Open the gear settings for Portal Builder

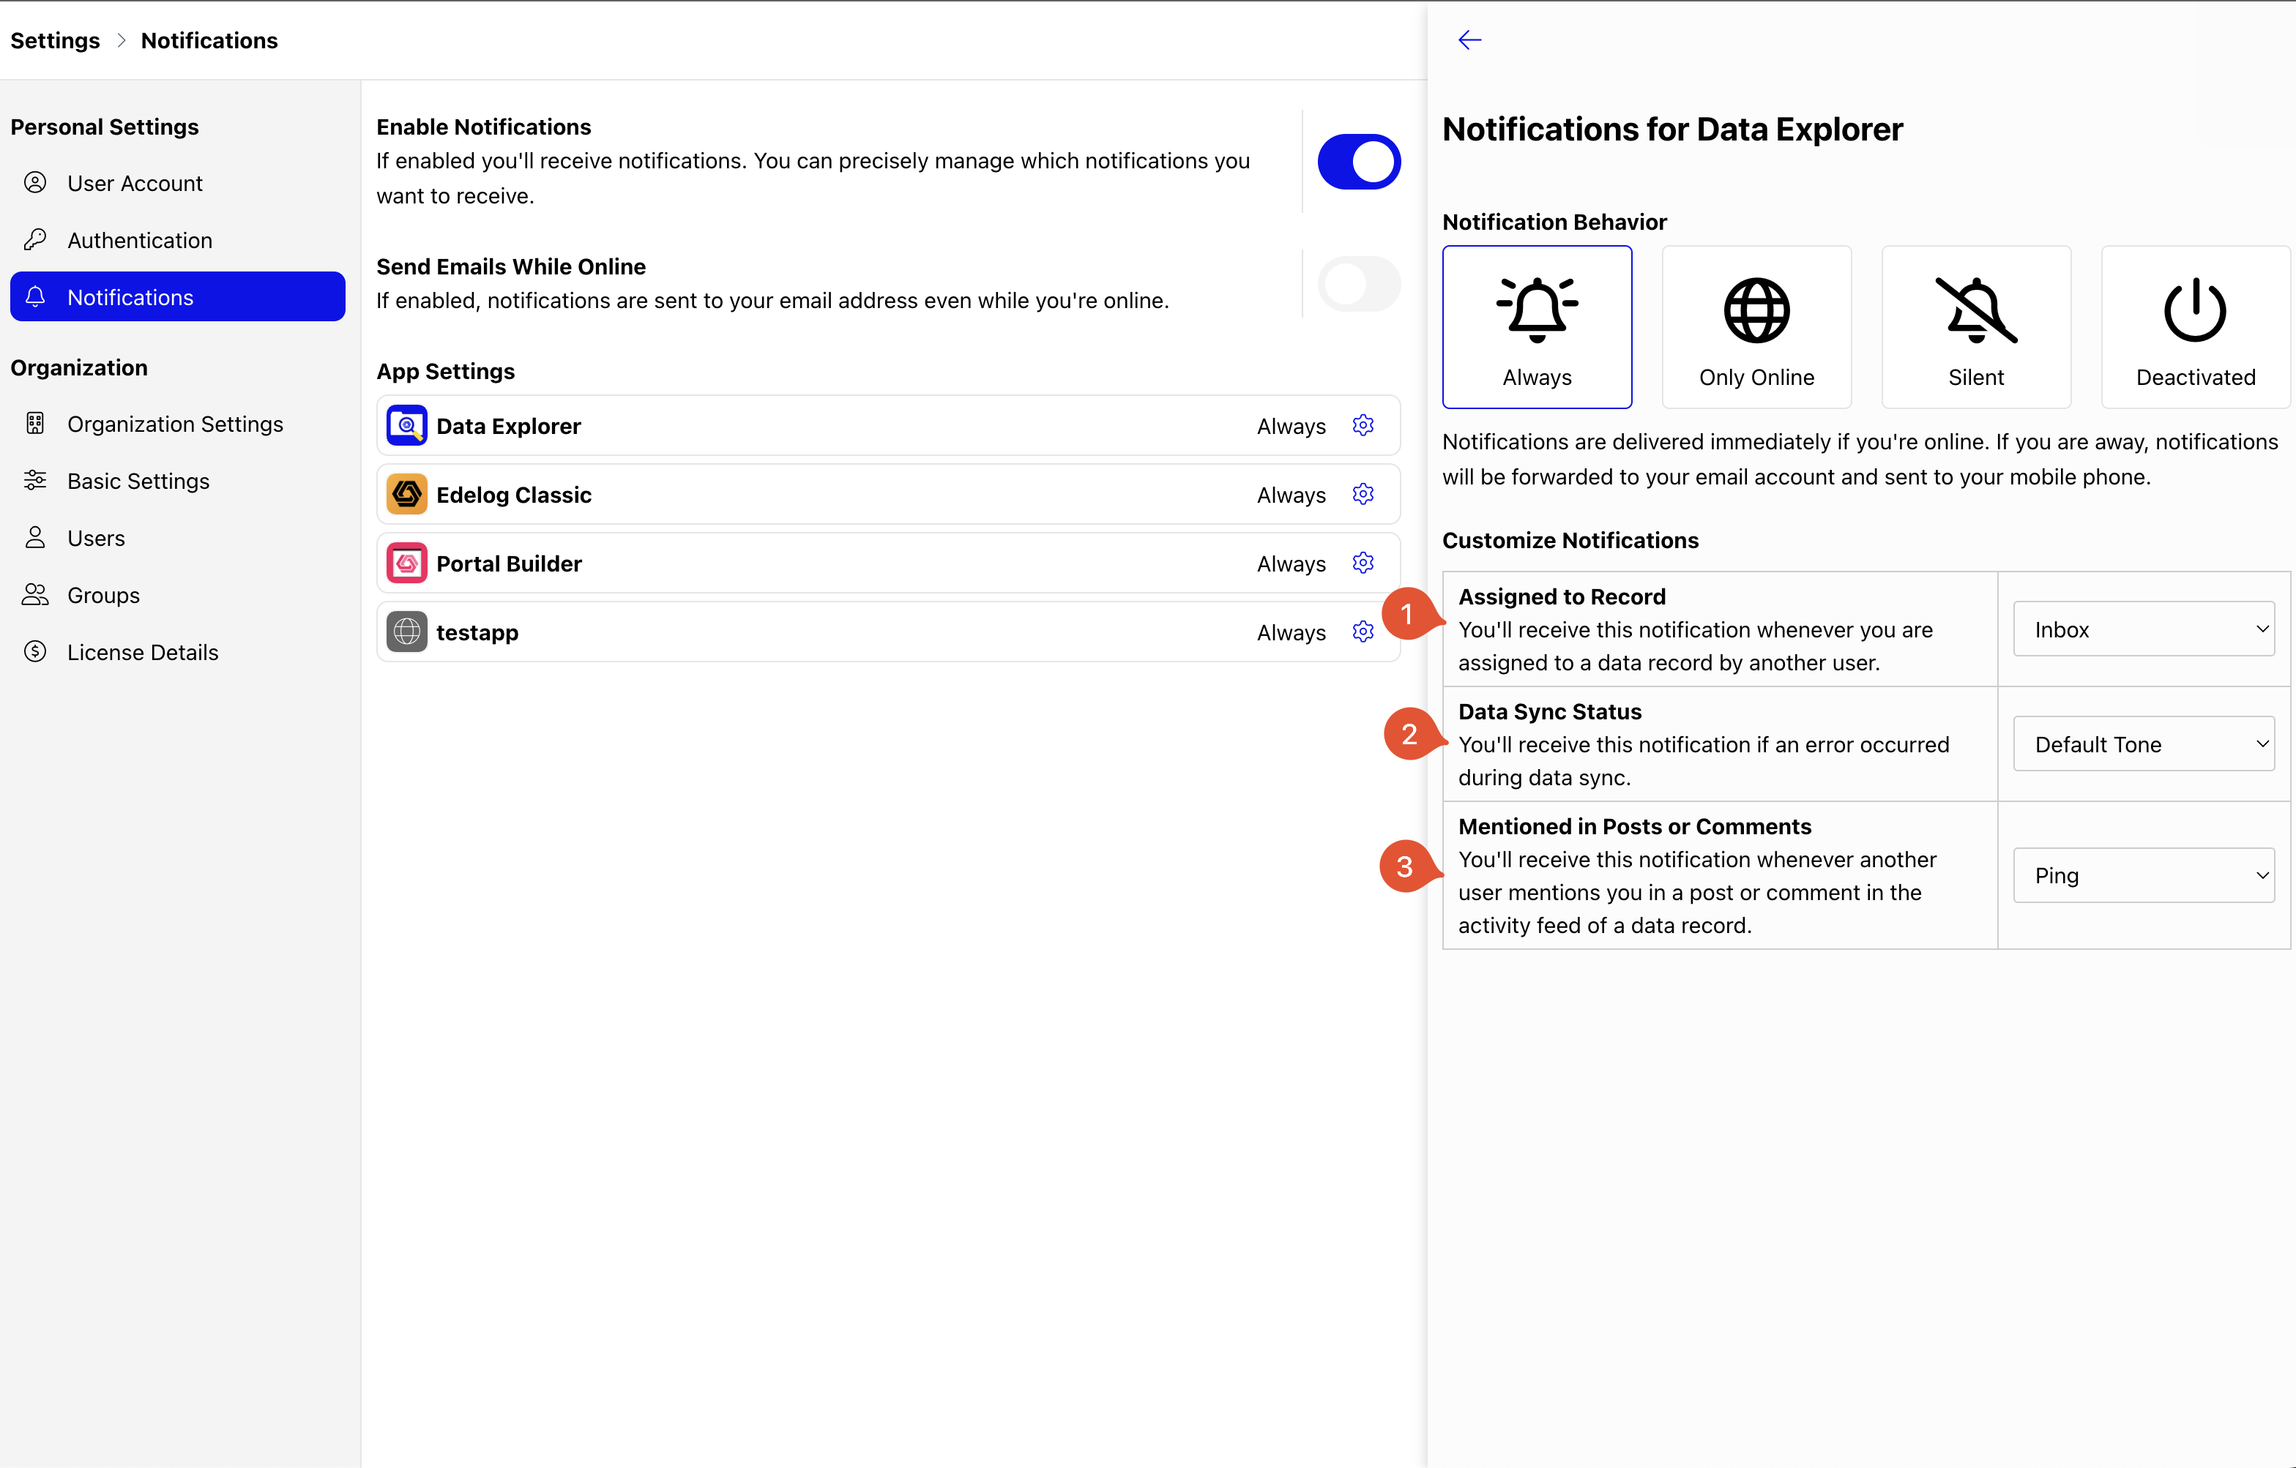point(1363,563)
